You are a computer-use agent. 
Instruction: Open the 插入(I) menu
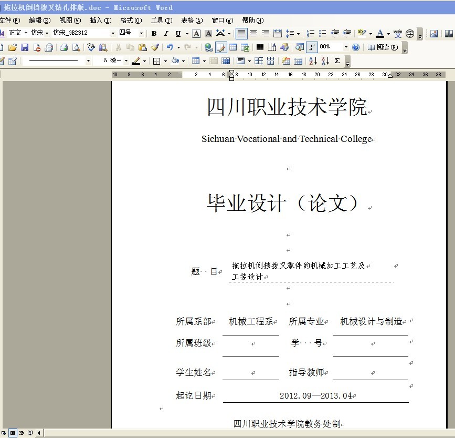click(x=101, y=21)
